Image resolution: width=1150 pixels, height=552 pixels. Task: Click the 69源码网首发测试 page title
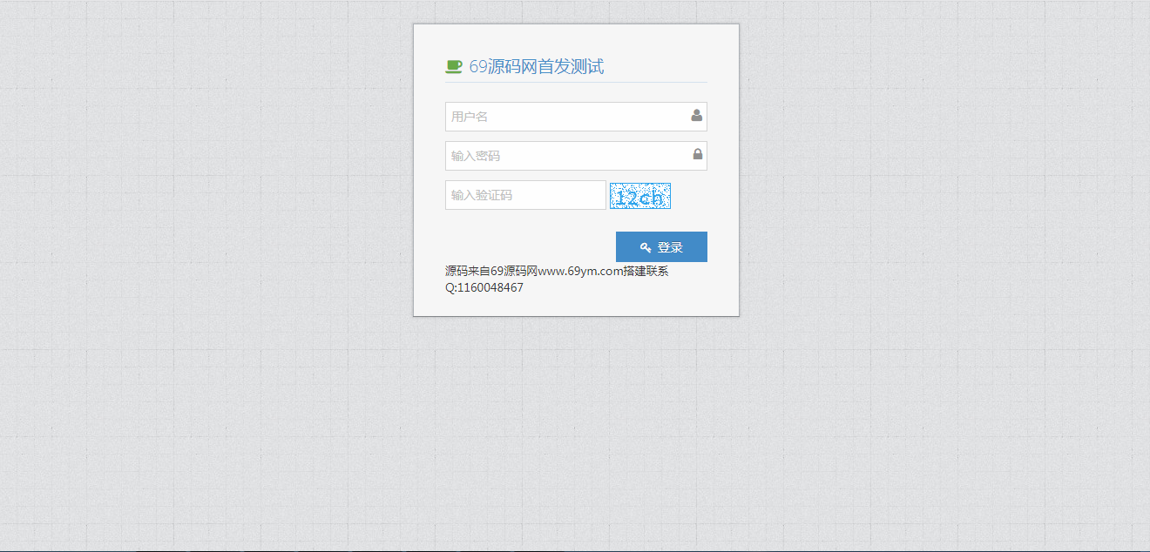coord(537,65)
